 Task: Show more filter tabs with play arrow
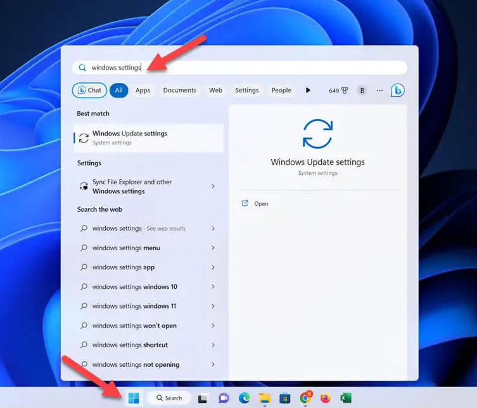pos(308,91)
